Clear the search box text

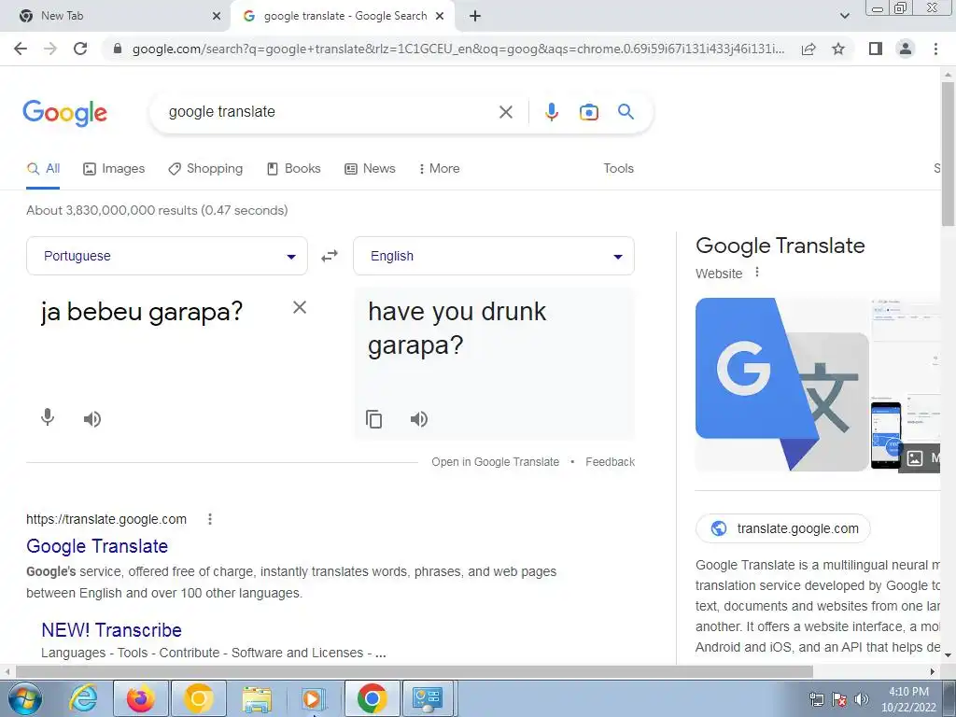(x=505, y=112)
